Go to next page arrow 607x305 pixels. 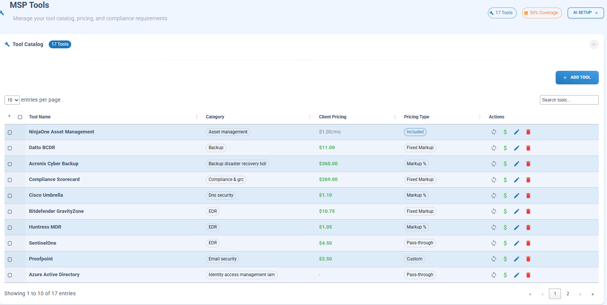(580, 294)
